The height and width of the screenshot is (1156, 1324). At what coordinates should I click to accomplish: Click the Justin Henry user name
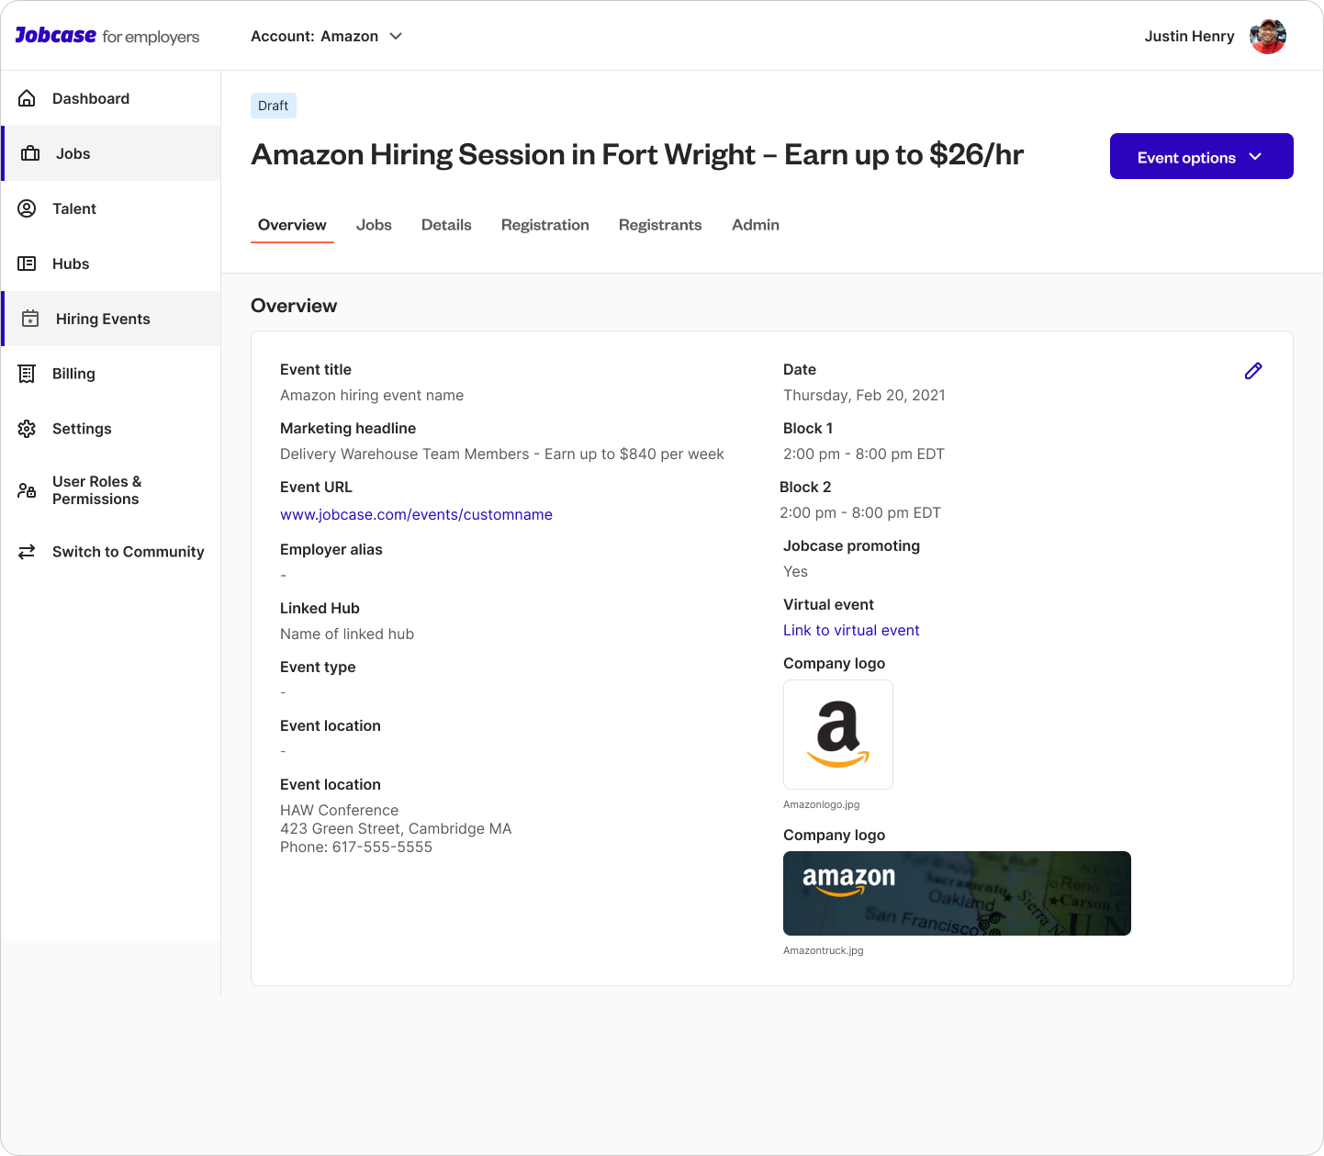coord(1189,36)
